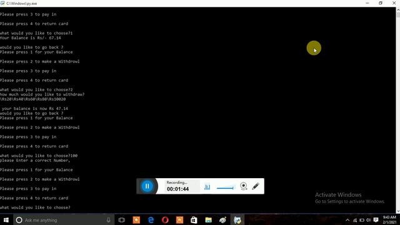Open the volume tray icon
The image size is (400, 225).
[x=368, y=220]
